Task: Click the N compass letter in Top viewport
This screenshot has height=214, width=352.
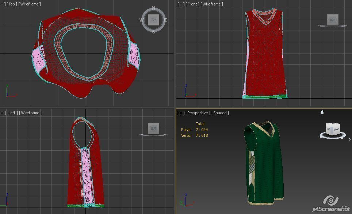Action: [154, 8]
